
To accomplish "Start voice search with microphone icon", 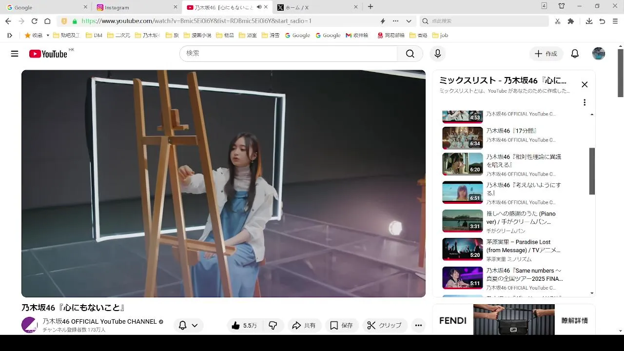I will pos(437,54).
